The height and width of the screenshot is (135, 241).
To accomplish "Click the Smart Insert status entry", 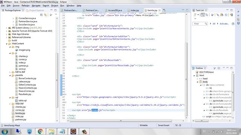I will coord(163,125).
